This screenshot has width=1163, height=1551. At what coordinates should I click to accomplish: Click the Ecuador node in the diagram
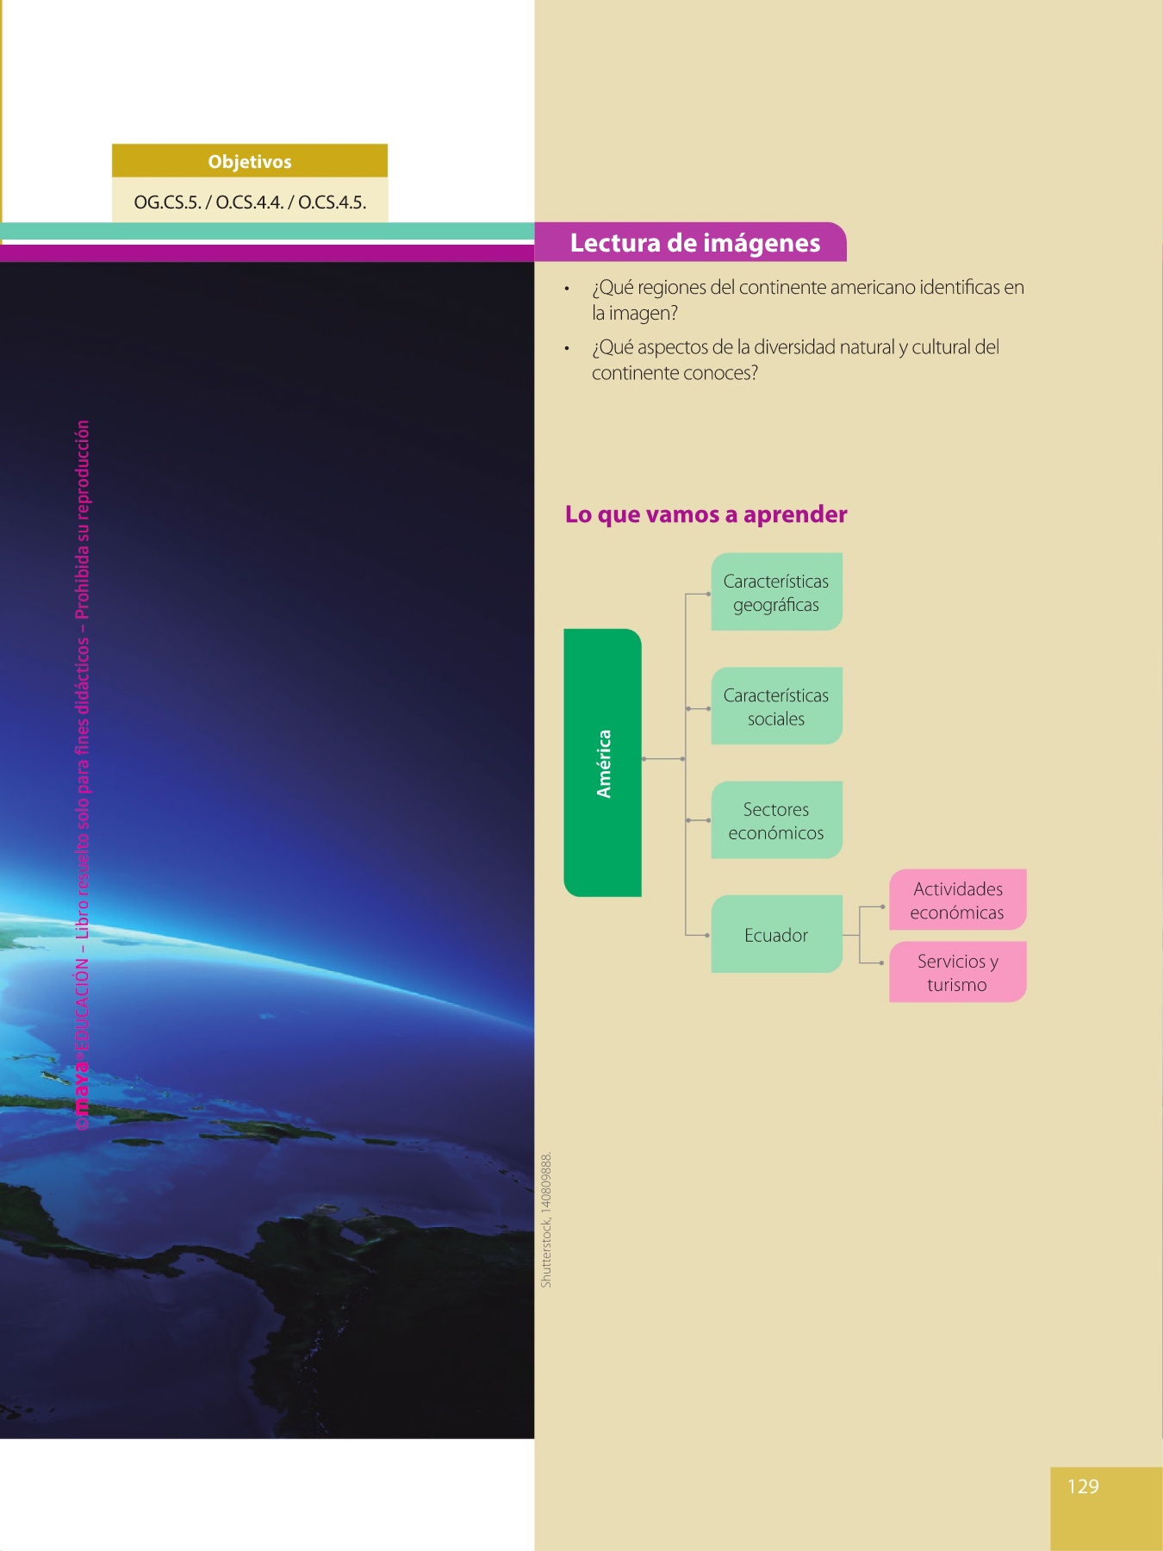click(776, 935)
